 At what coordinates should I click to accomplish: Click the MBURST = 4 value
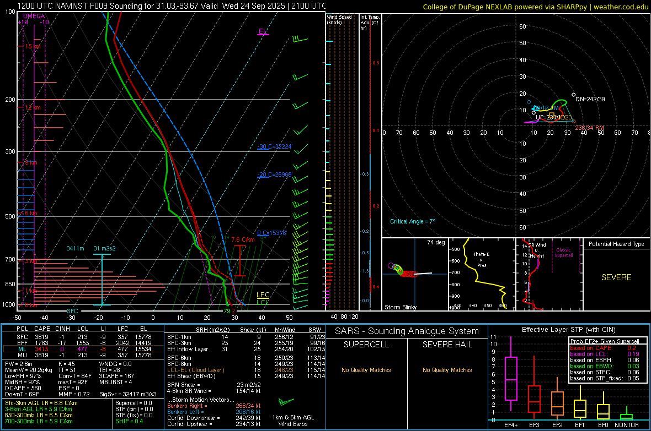tap(115, 382)
